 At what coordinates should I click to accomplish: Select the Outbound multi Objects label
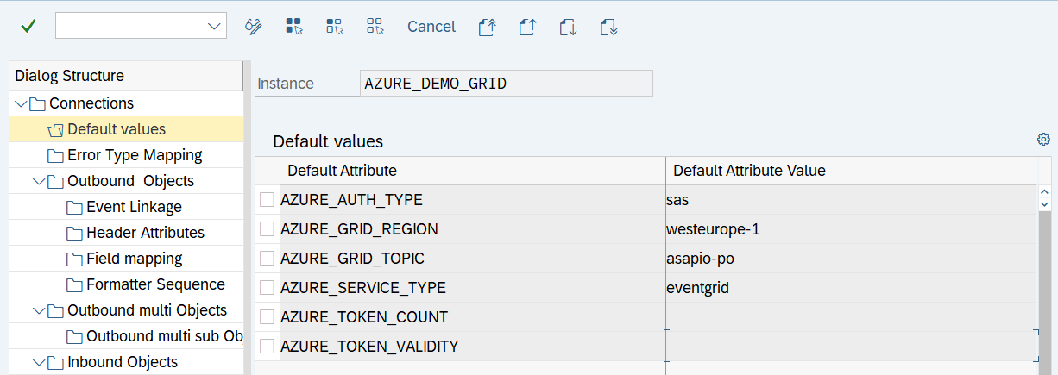147,310
